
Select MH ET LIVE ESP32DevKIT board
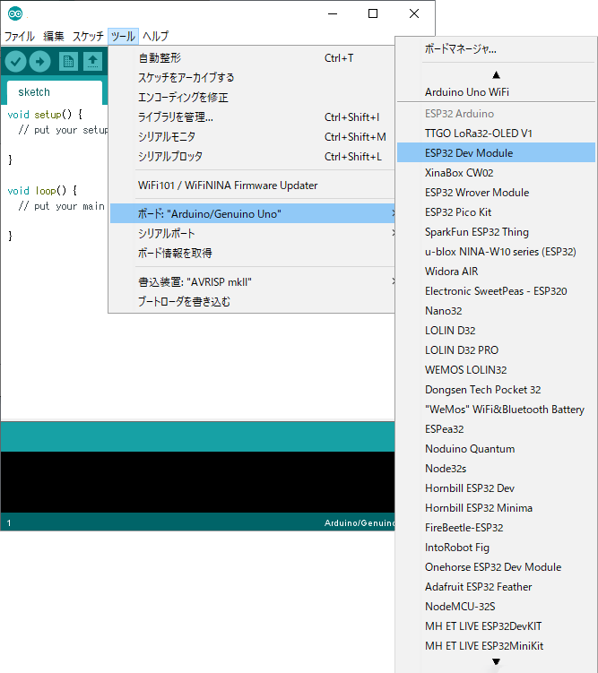click(x=496, y=627)
